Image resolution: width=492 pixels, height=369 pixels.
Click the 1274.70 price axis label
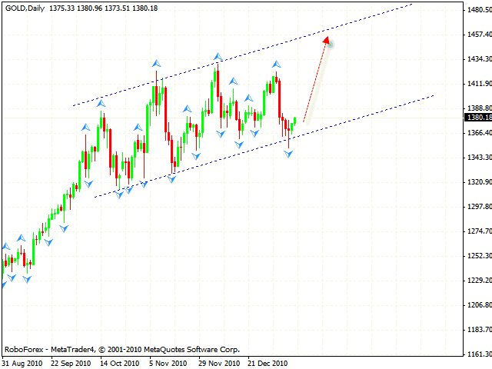tap(480, 231)
